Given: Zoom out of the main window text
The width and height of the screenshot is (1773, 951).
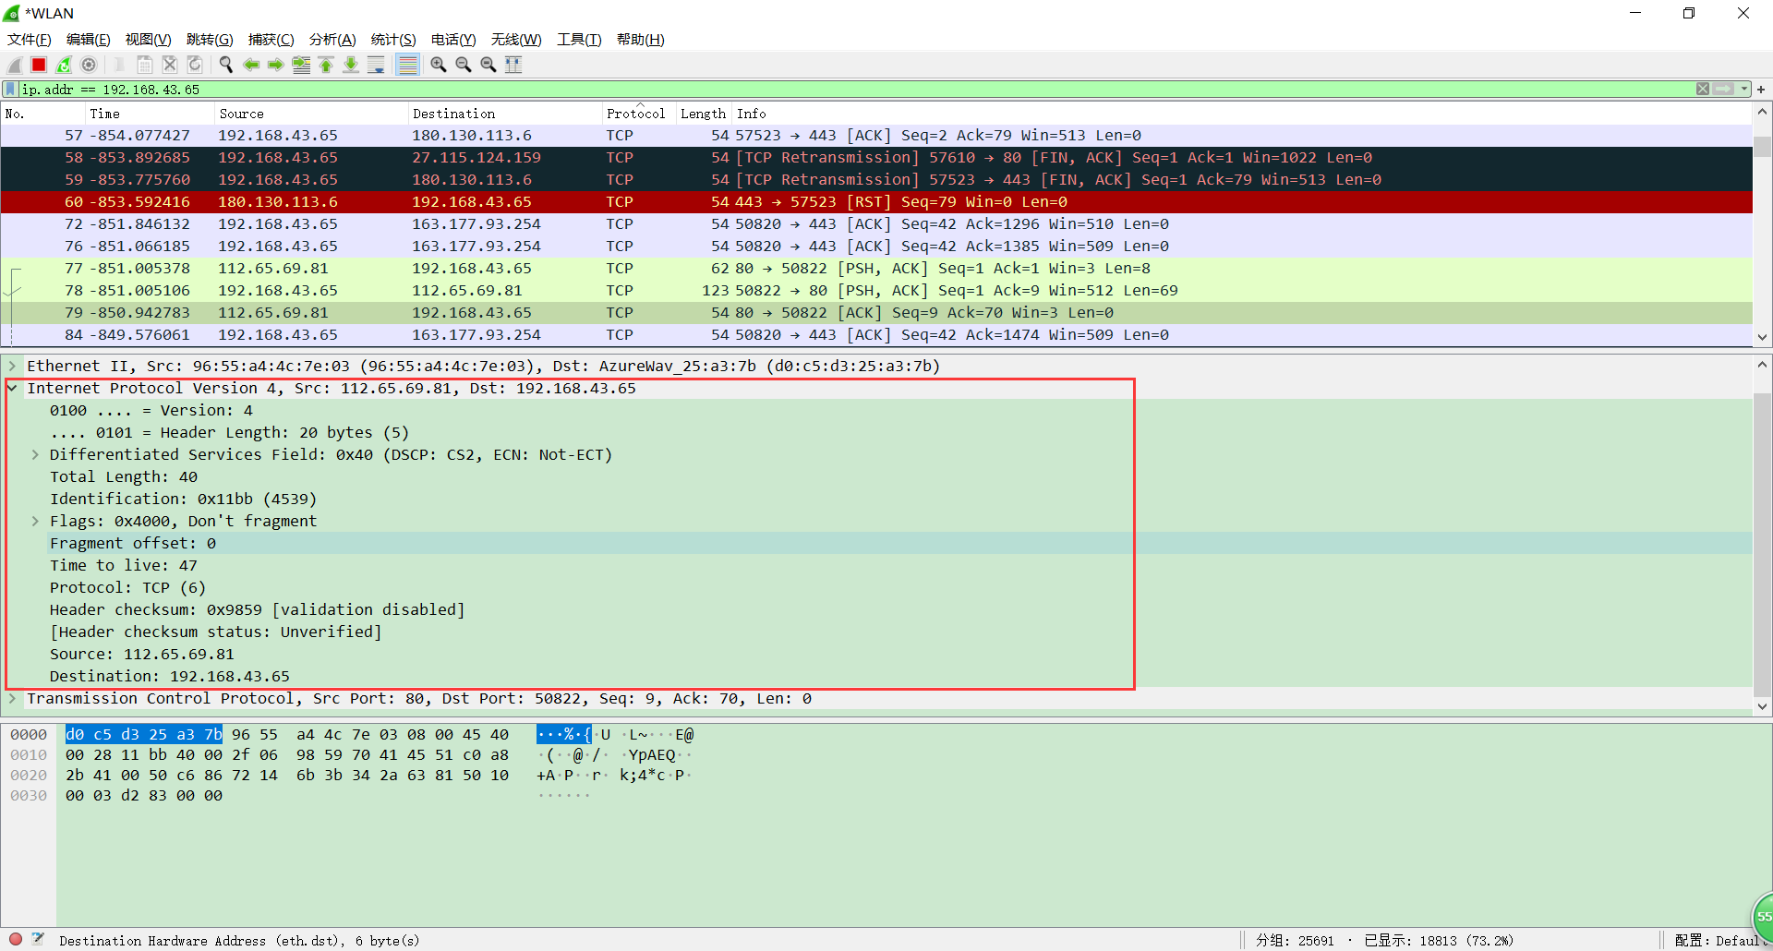Looking at the screenshot, I should [464, 65].
